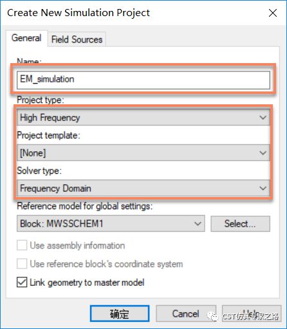Open the High Frequency project type combo box
This screenshot has width=287, height=329.
point(143,117)
